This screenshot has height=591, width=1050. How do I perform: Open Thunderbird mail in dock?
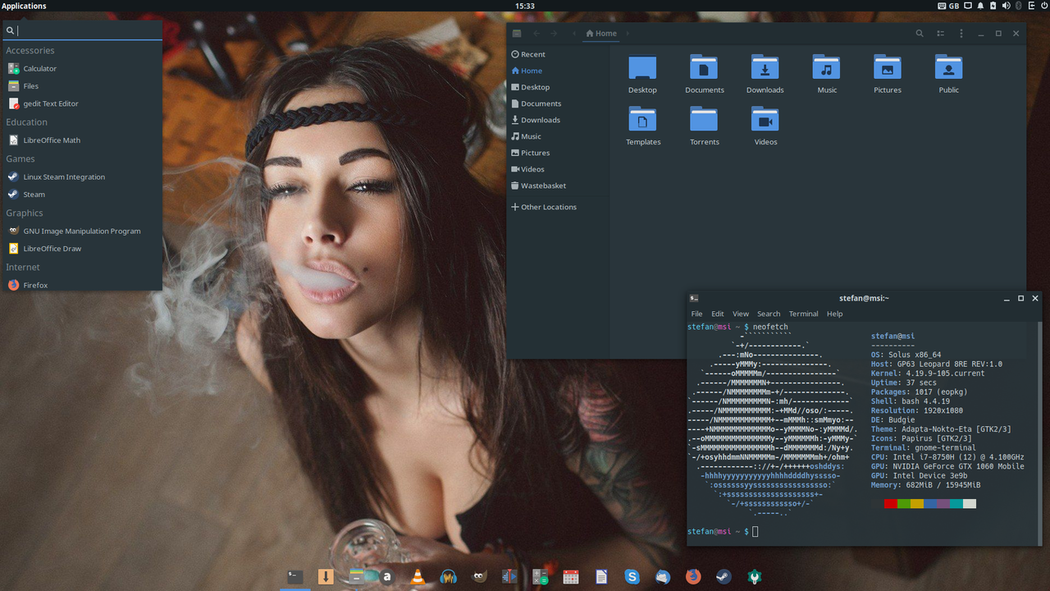[x=663, y=577]
